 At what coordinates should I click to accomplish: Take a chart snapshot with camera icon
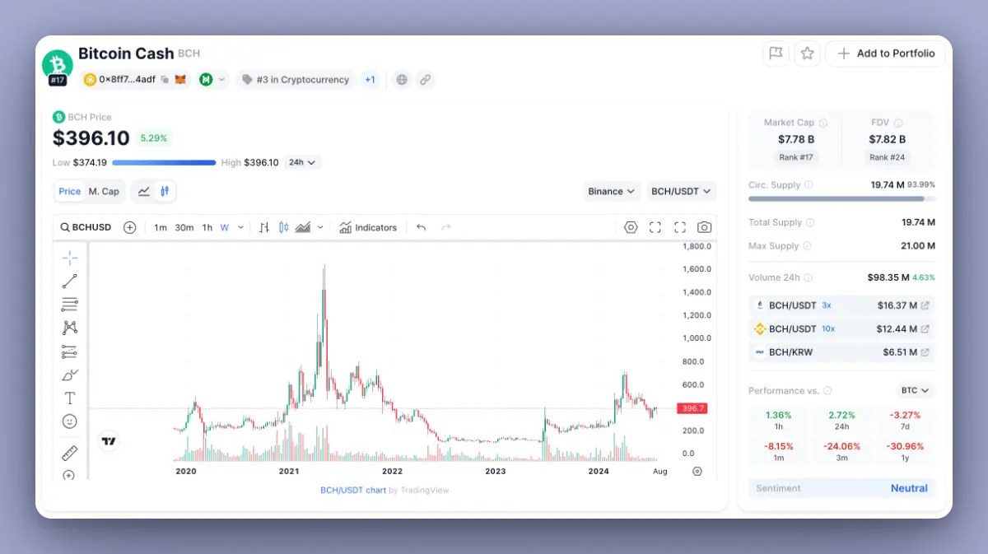pos(704,227)
